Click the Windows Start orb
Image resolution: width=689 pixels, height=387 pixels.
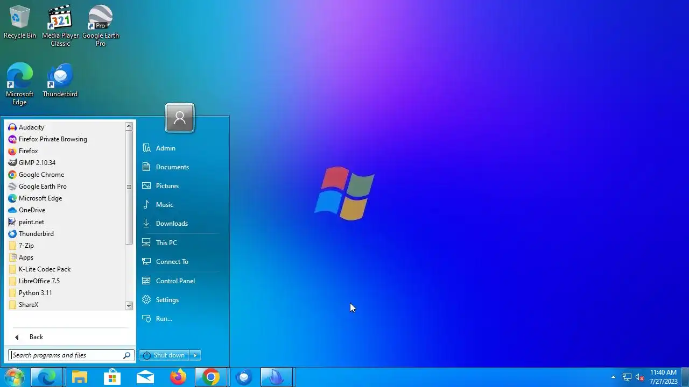coord(14,377)
